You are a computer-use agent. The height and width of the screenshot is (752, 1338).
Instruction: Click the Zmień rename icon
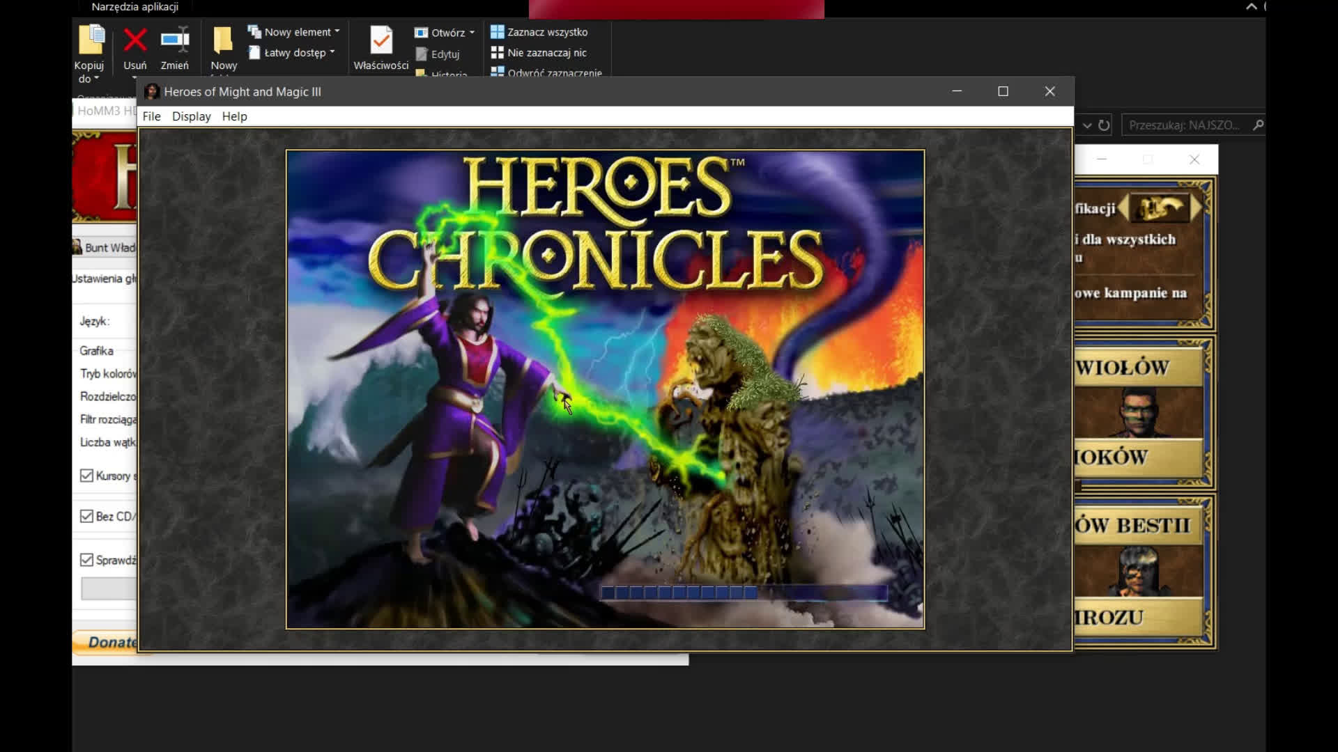click(x=175, y=40)
